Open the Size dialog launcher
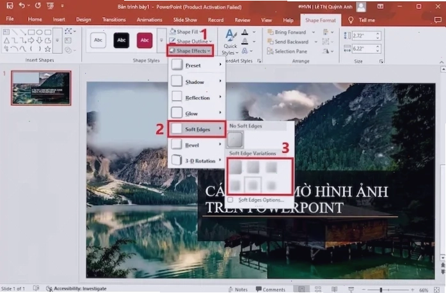 381,61
